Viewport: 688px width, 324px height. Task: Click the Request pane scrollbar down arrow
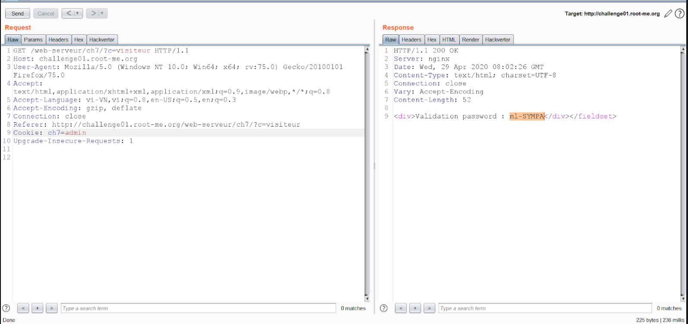(x=367, y=299)
